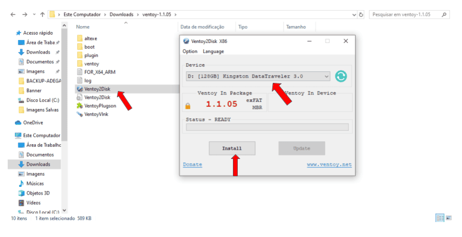This screenshot has height=237, width=462.
Task: Open Acesso rápido in the sidebar
Action: pos(38,33)
